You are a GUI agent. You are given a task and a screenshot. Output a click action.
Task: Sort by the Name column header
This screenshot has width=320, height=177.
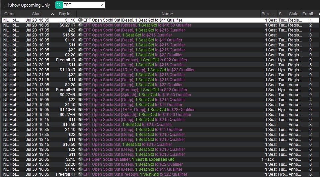click(167, 14)
